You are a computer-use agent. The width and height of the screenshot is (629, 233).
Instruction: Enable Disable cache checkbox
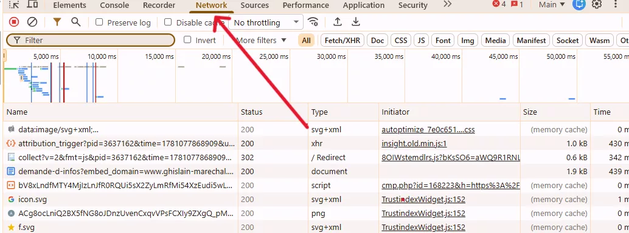pyautogui.click(x=168, y=22)
